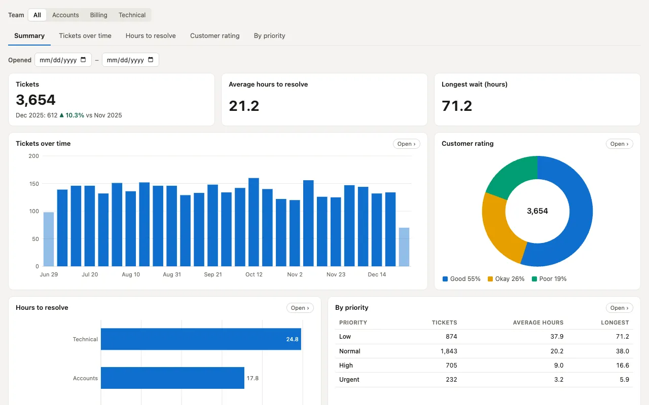Screen dimensions: 649x405
Task: Select the Normal priority row label
Action: 350,351
